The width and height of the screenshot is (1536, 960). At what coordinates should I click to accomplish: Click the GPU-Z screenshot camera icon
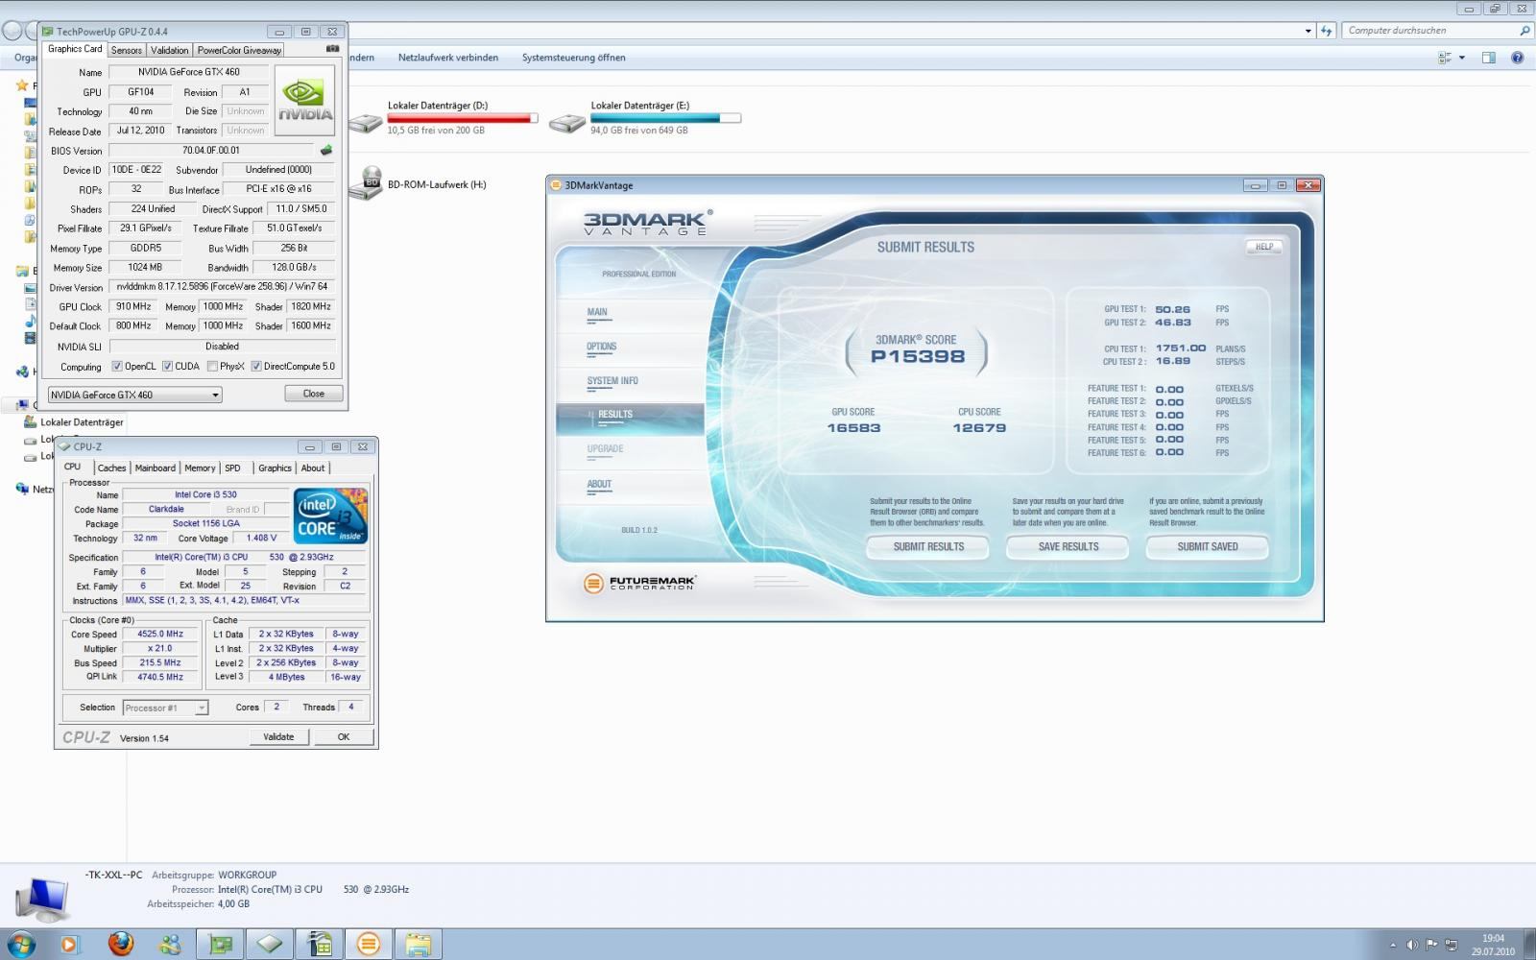click(332, 49)
